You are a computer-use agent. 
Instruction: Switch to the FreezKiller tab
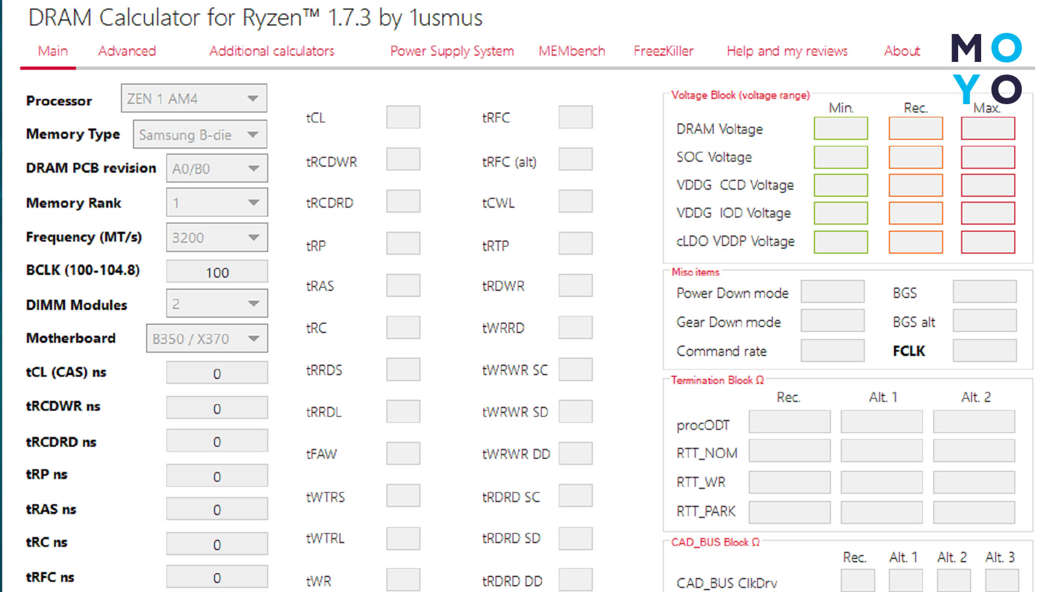tap(664, 51)
